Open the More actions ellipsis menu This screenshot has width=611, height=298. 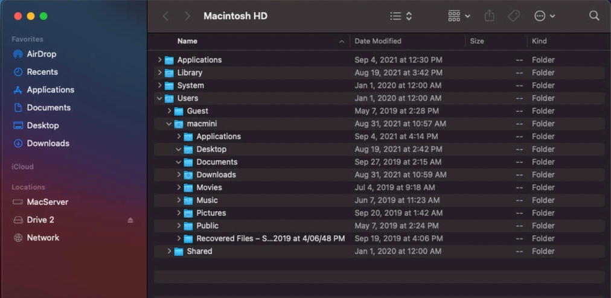point(544,16)
